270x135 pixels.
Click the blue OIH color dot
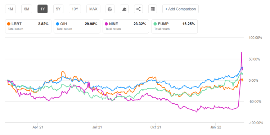58,24
